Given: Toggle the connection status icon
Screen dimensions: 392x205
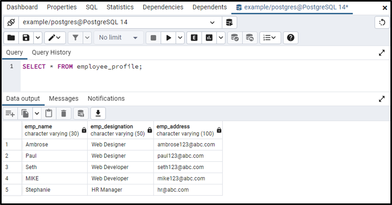Looking at the screenshot, I should [11, 22].
